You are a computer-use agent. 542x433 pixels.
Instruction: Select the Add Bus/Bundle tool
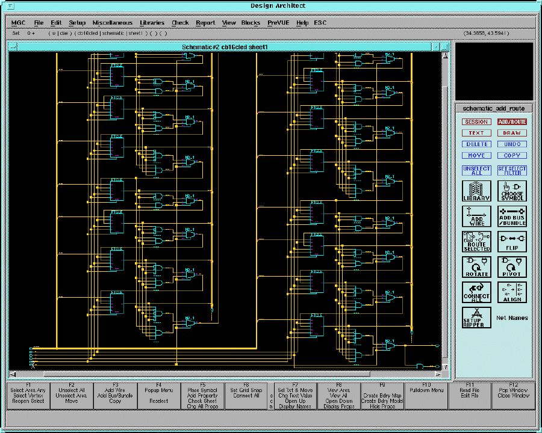(512, 216)
